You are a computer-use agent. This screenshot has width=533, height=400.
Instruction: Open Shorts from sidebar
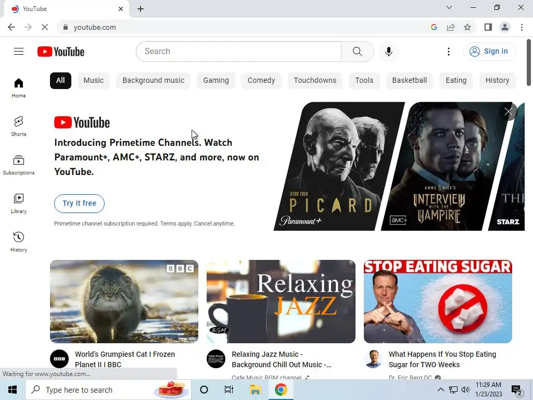(19, 127)
